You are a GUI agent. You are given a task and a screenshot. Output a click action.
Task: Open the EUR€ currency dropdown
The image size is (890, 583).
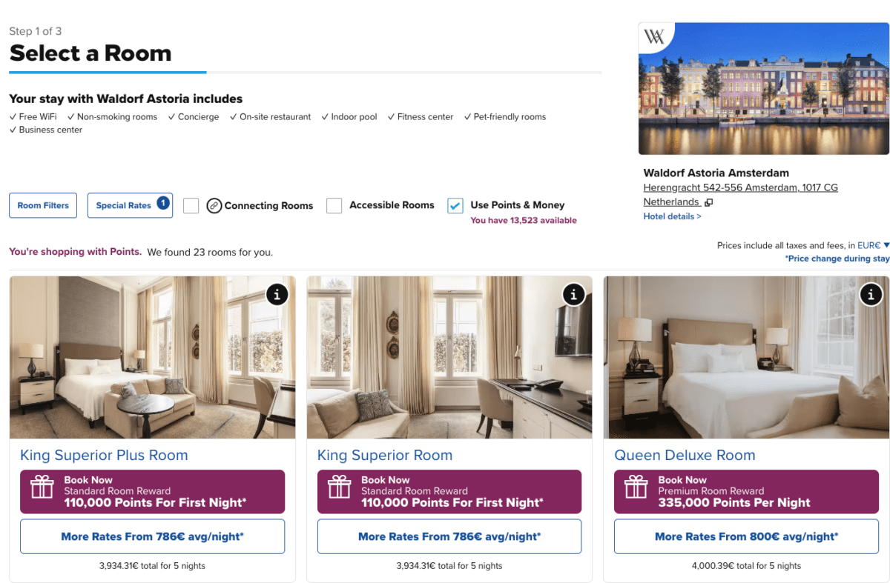(x=873, y=245)
